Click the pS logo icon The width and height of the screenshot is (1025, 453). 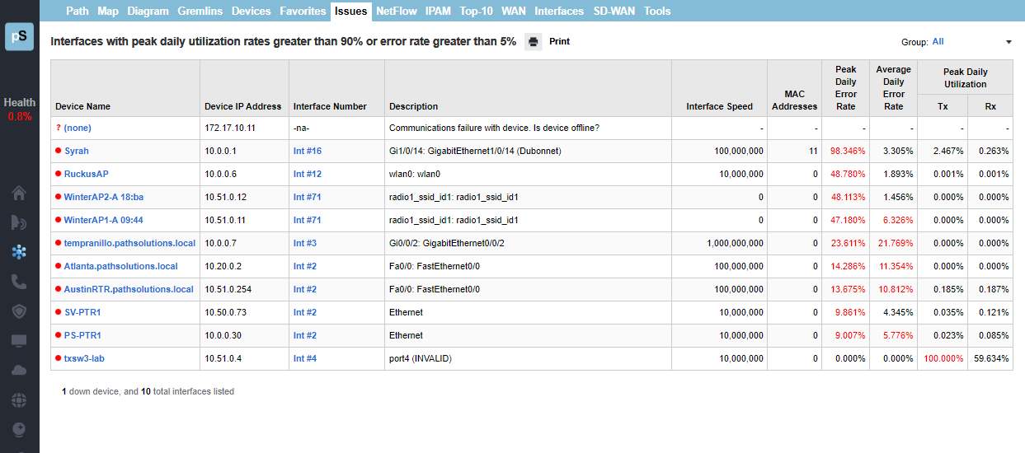19,37
